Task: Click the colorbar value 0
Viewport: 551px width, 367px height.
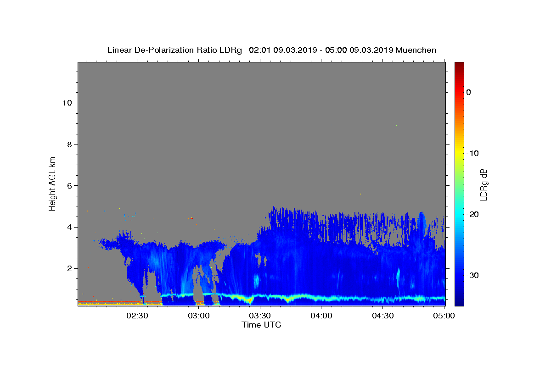Action: coord(468,92)
